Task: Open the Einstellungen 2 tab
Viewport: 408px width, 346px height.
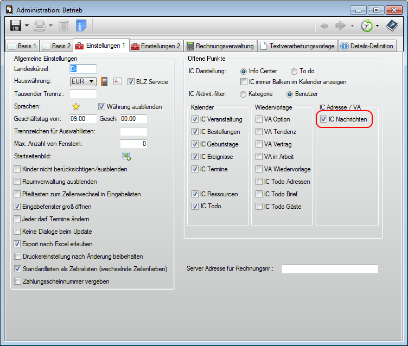Action: (156, 46)
